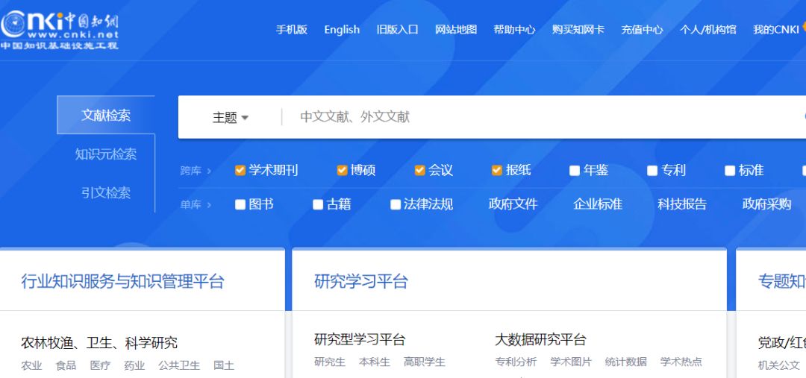The height and width of the screenshot is (378, 806).
Task: Select the 引文检索 tab
Action: click(106, 192)
